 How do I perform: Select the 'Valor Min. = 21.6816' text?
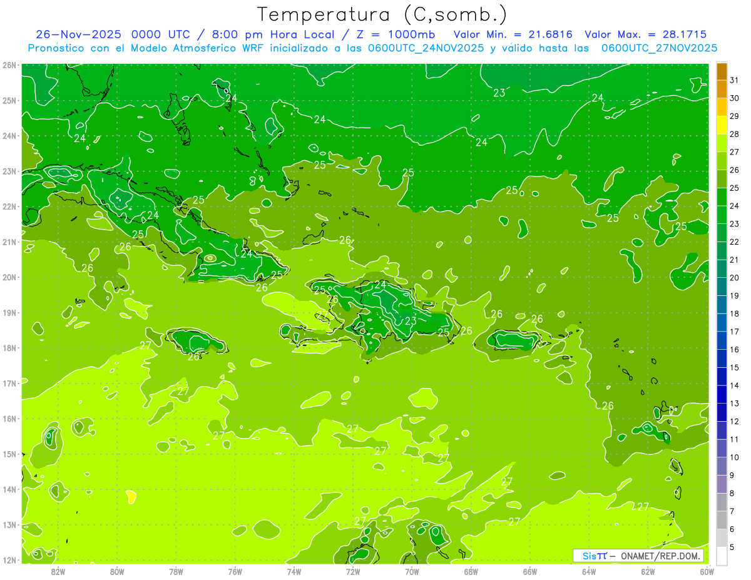click(513, 34)
